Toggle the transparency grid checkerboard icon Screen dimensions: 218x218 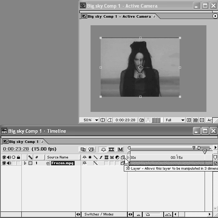point(196,120)
